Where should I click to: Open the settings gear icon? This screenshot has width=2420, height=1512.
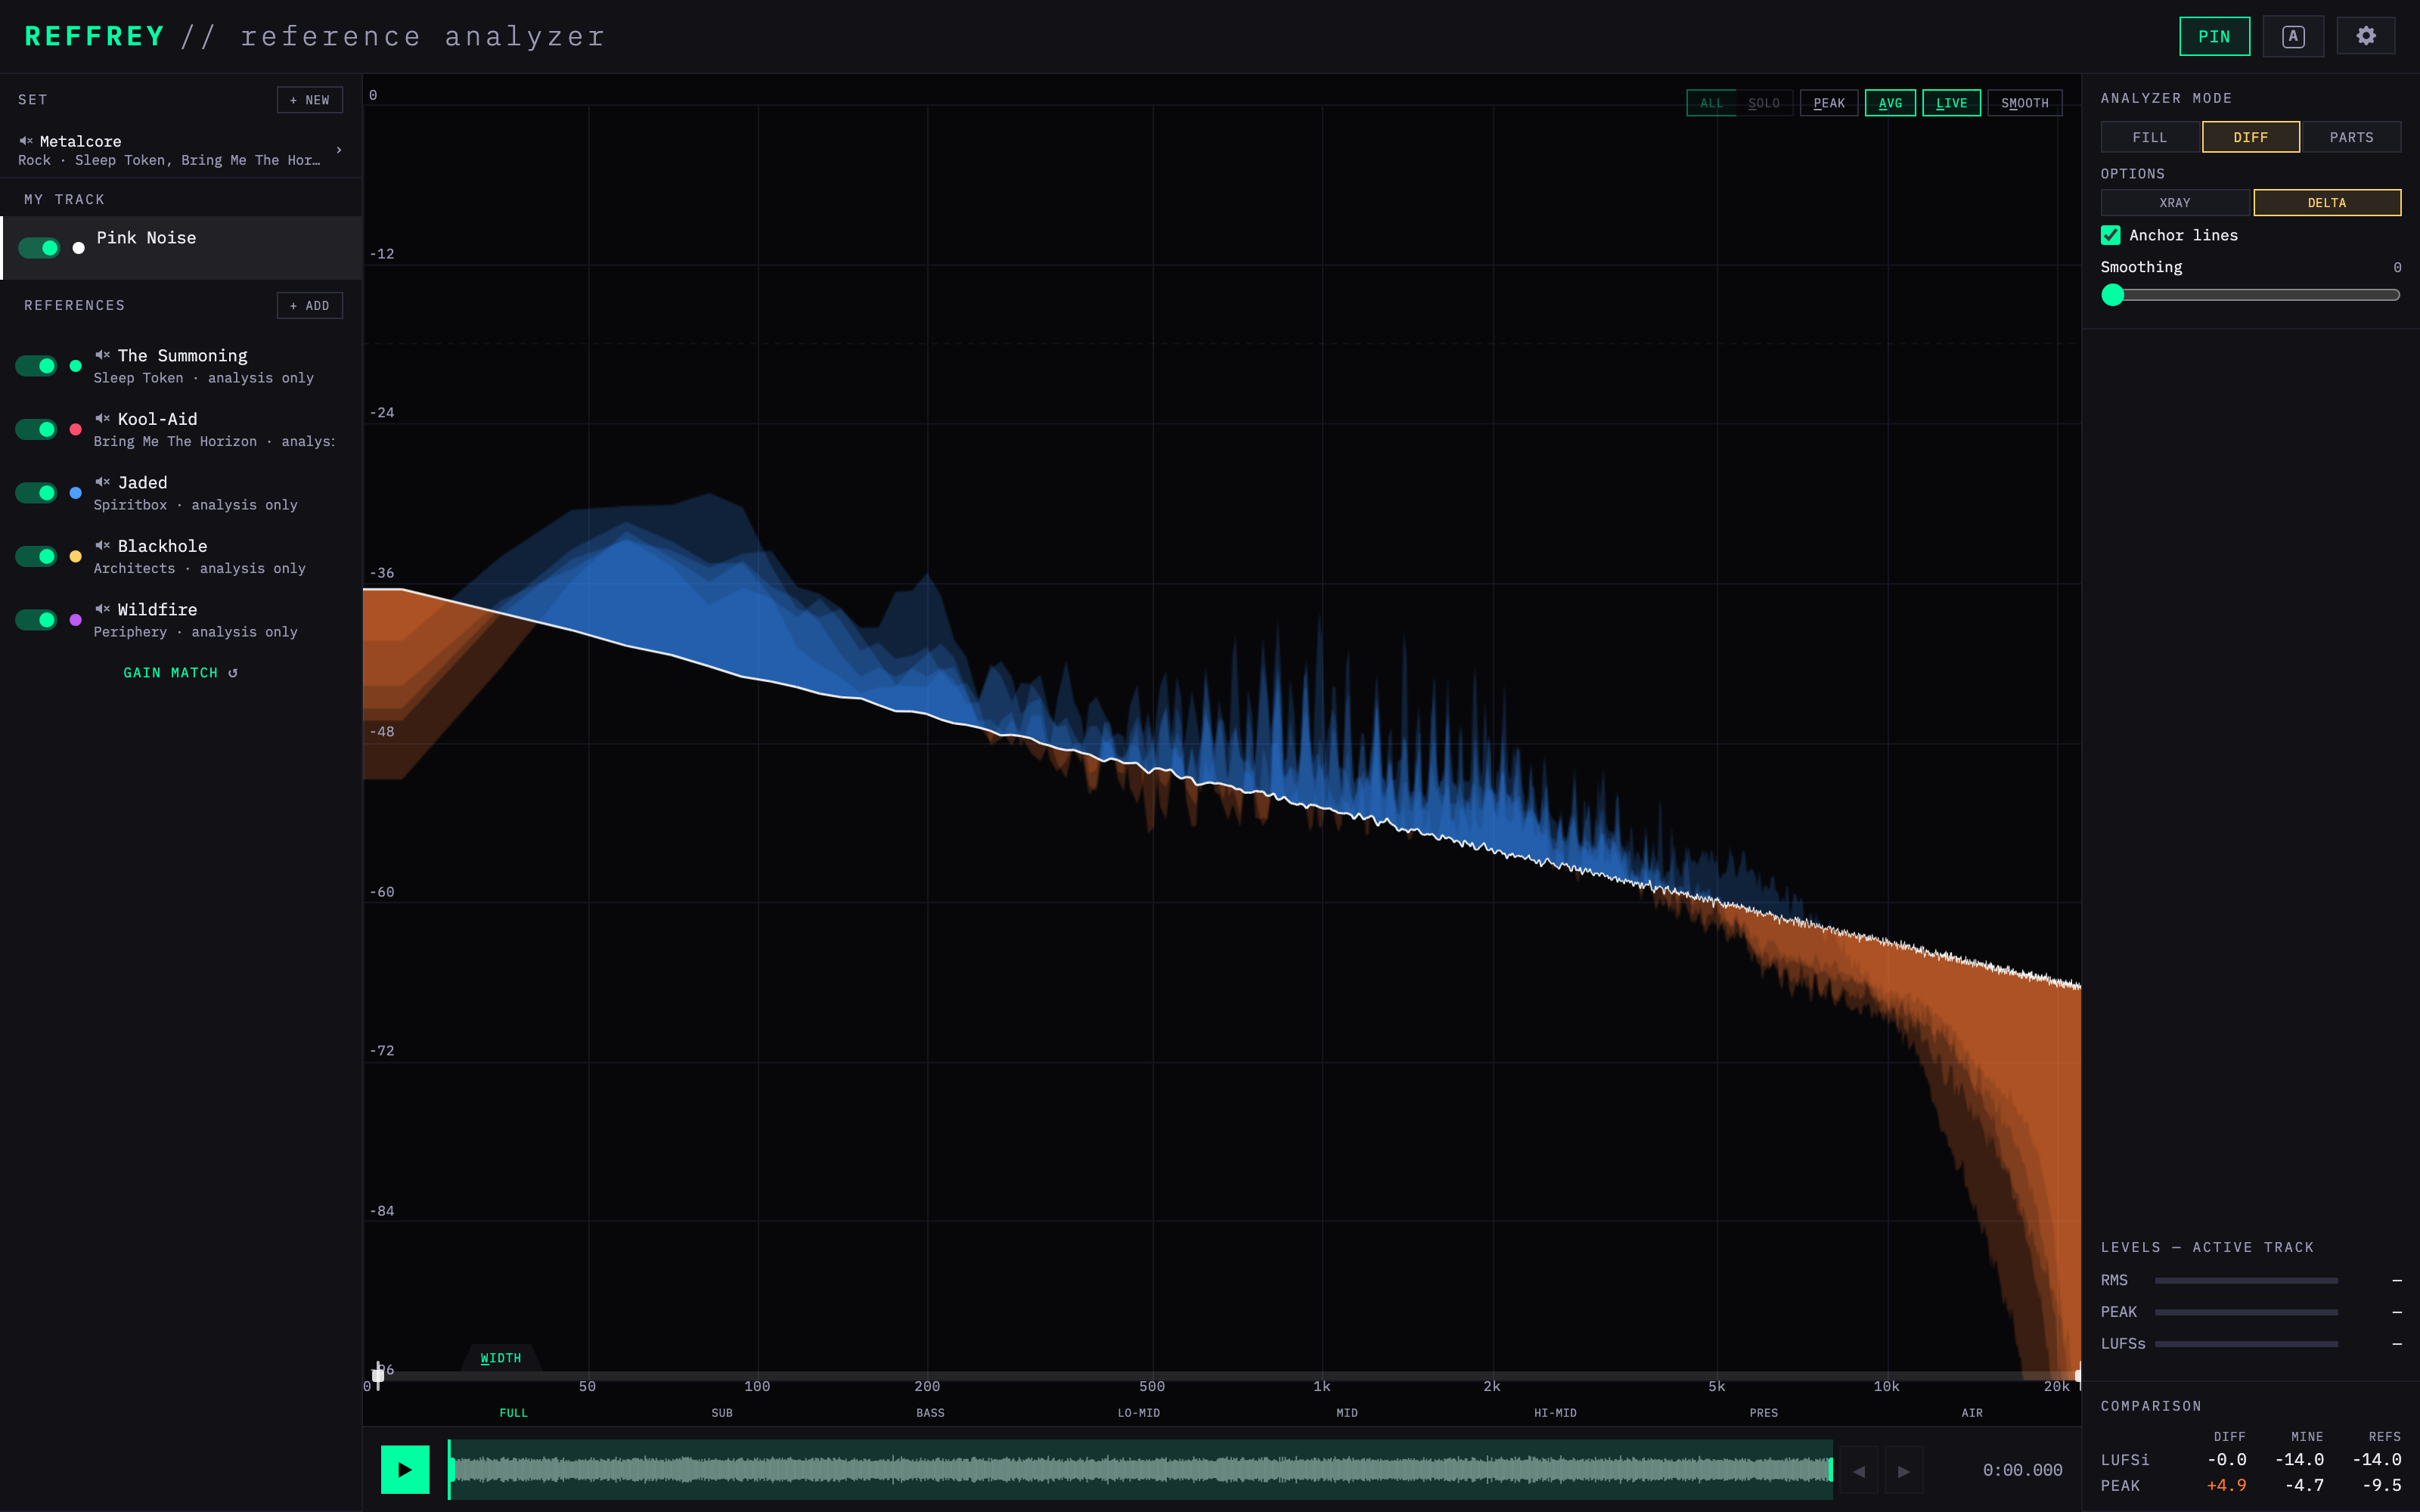tap(2365, 36)
